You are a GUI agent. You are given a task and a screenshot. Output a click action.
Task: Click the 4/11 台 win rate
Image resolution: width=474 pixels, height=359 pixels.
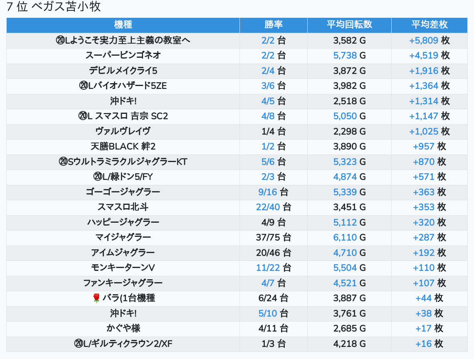274,329
